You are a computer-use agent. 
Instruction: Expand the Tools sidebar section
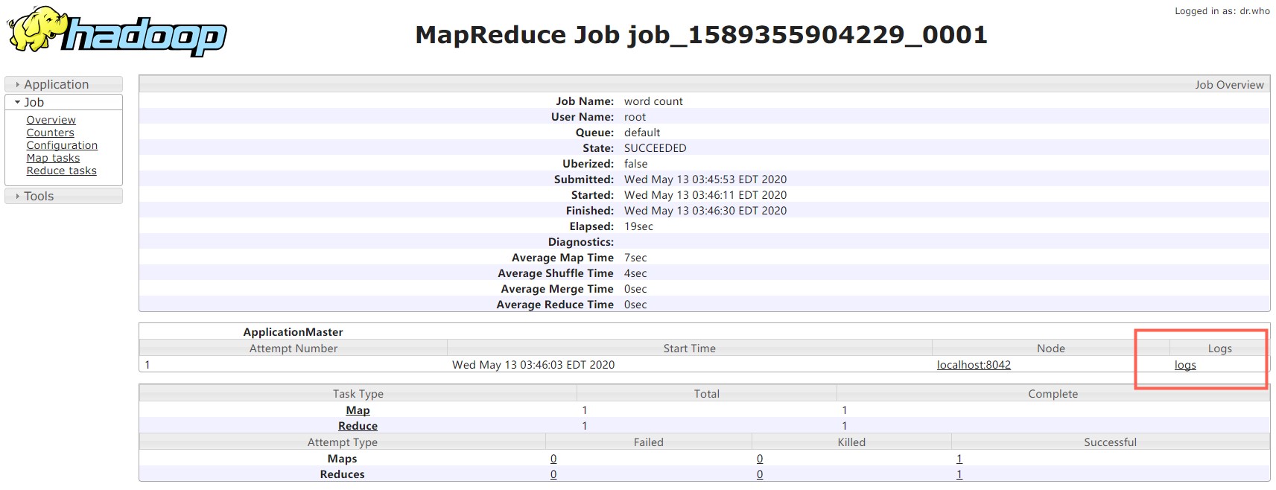63,196
